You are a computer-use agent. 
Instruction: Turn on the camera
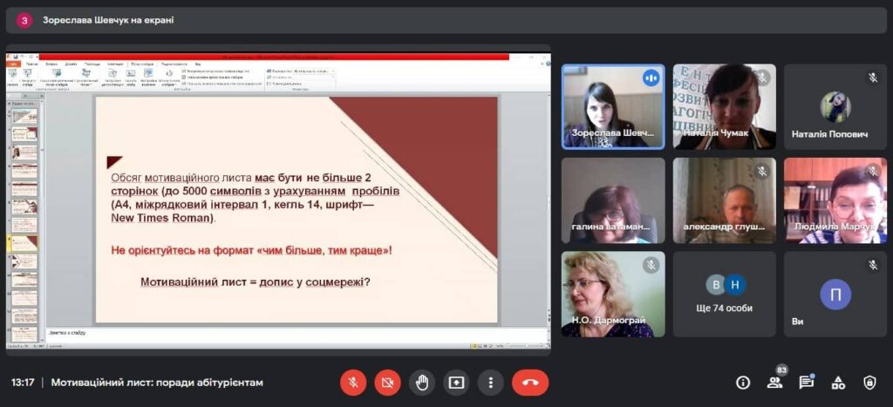click(387, 383)
